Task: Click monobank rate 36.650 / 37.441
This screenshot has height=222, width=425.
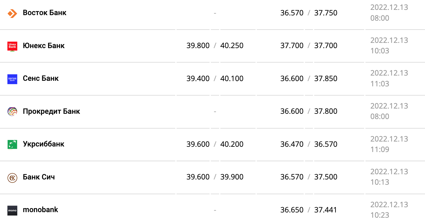Action: 309,210
